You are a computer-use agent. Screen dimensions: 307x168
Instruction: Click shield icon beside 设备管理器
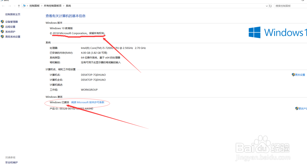coord(2,22)
